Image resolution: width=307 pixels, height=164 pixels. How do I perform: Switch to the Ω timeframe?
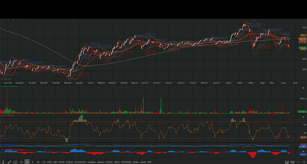(x=21, y=162)
